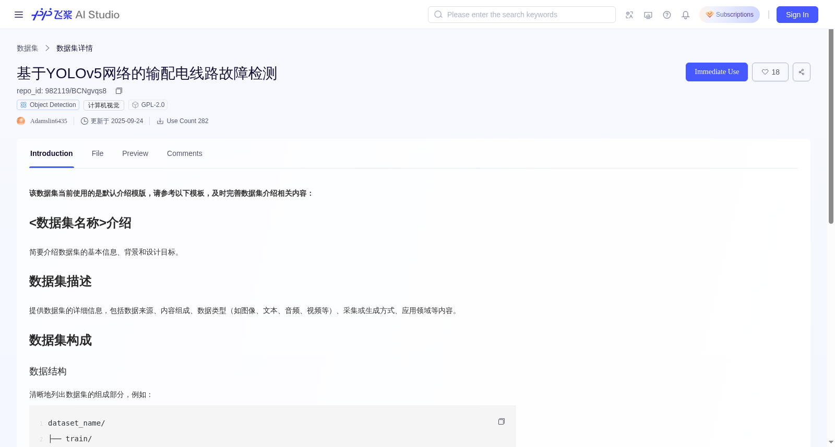Switch to the Comments tab
Screen dimensions: 835x447
click(185, 153)
